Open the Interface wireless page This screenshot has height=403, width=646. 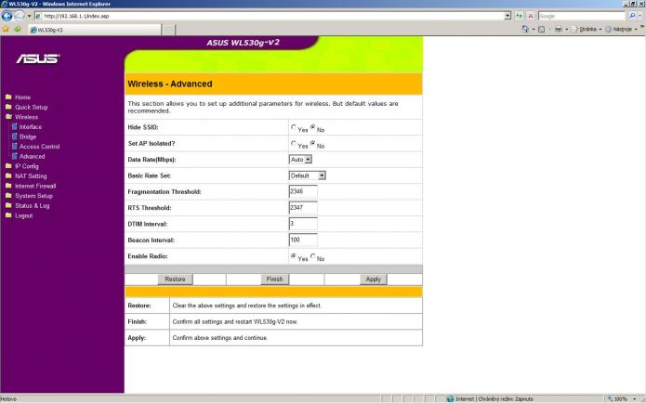(x=31, y=127)
